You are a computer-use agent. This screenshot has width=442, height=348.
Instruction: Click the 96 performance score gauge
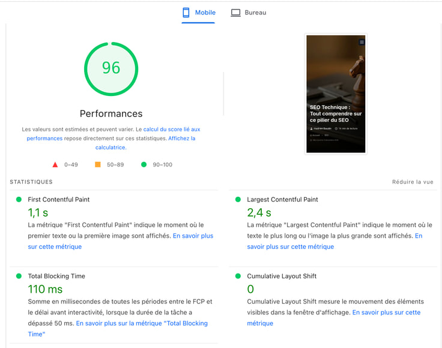(x=111, y=69)
